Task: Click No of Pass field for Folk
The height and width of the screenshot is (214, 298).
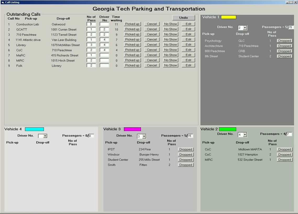Action: 91,65
